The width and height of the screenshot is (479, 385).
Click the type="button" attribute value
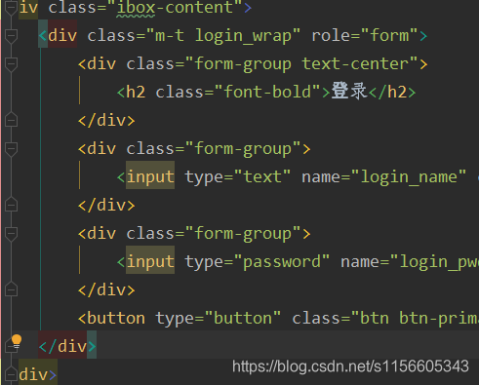[x=243, y=318]
